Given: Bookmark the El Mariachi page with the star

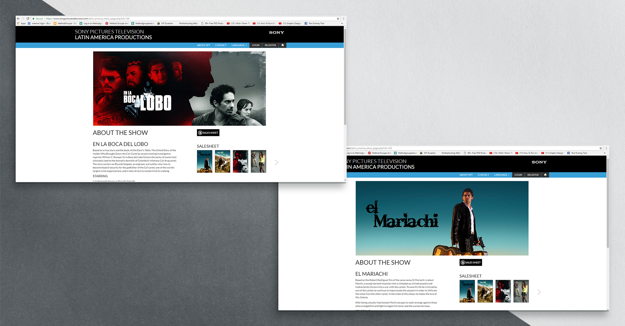Looking at the screenshot, I should (601, 148).
